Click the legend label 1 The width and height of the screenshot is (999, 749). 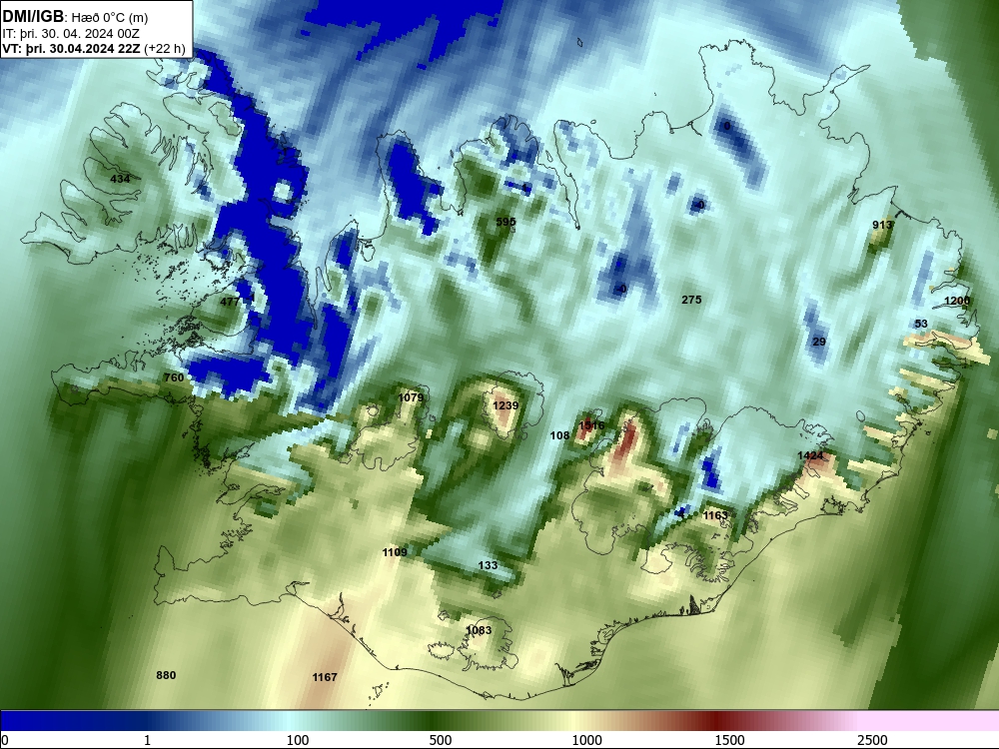pyautogui.click(x=147, y=740)
